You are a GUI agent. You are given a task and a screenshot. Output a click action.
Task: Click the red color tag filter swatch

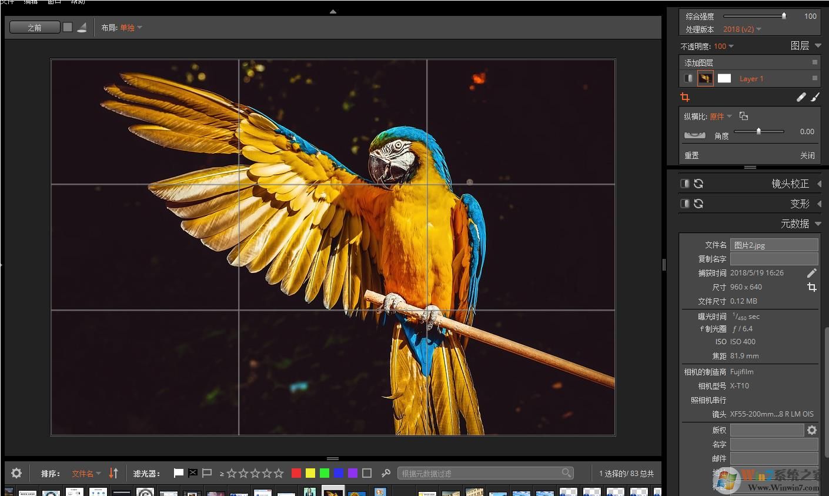coord(296,472)
